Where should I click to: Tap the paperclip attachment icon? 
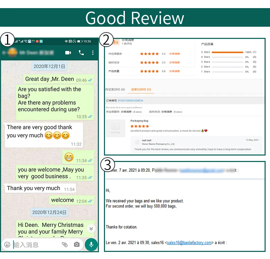point(64,244)
